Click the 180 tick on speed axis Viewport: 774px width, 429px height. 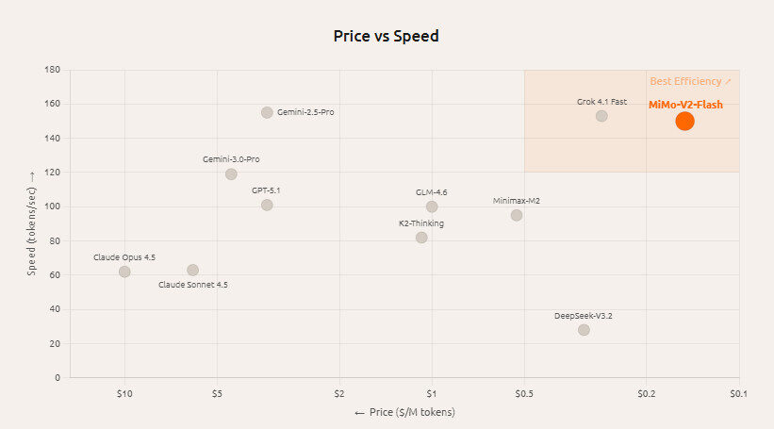point(53,70)
